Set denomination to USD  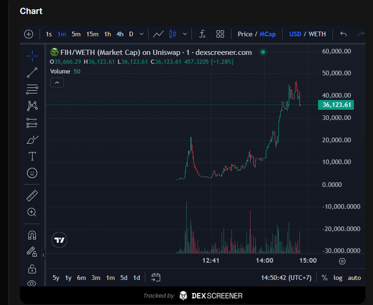(x=295, y=34)
